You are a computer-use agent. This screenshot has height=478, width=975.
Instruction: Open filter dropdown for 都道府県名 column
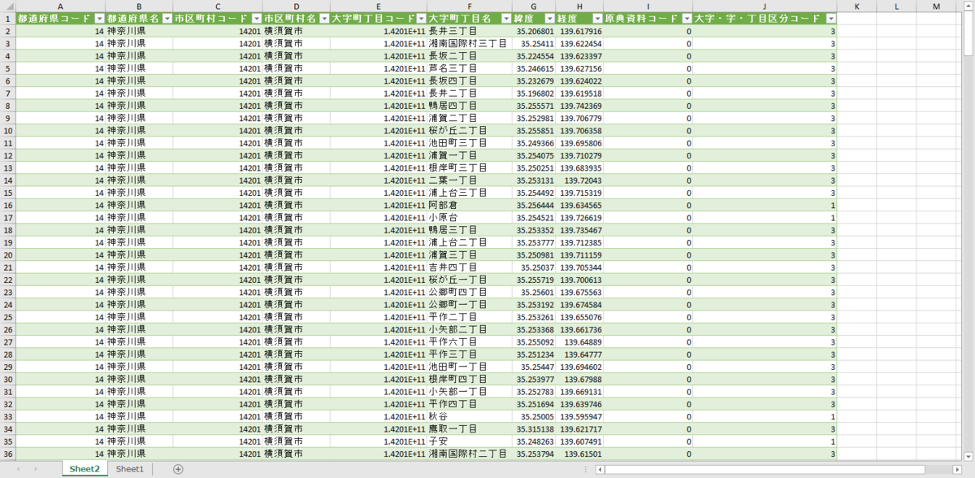[x=167, y=18]
